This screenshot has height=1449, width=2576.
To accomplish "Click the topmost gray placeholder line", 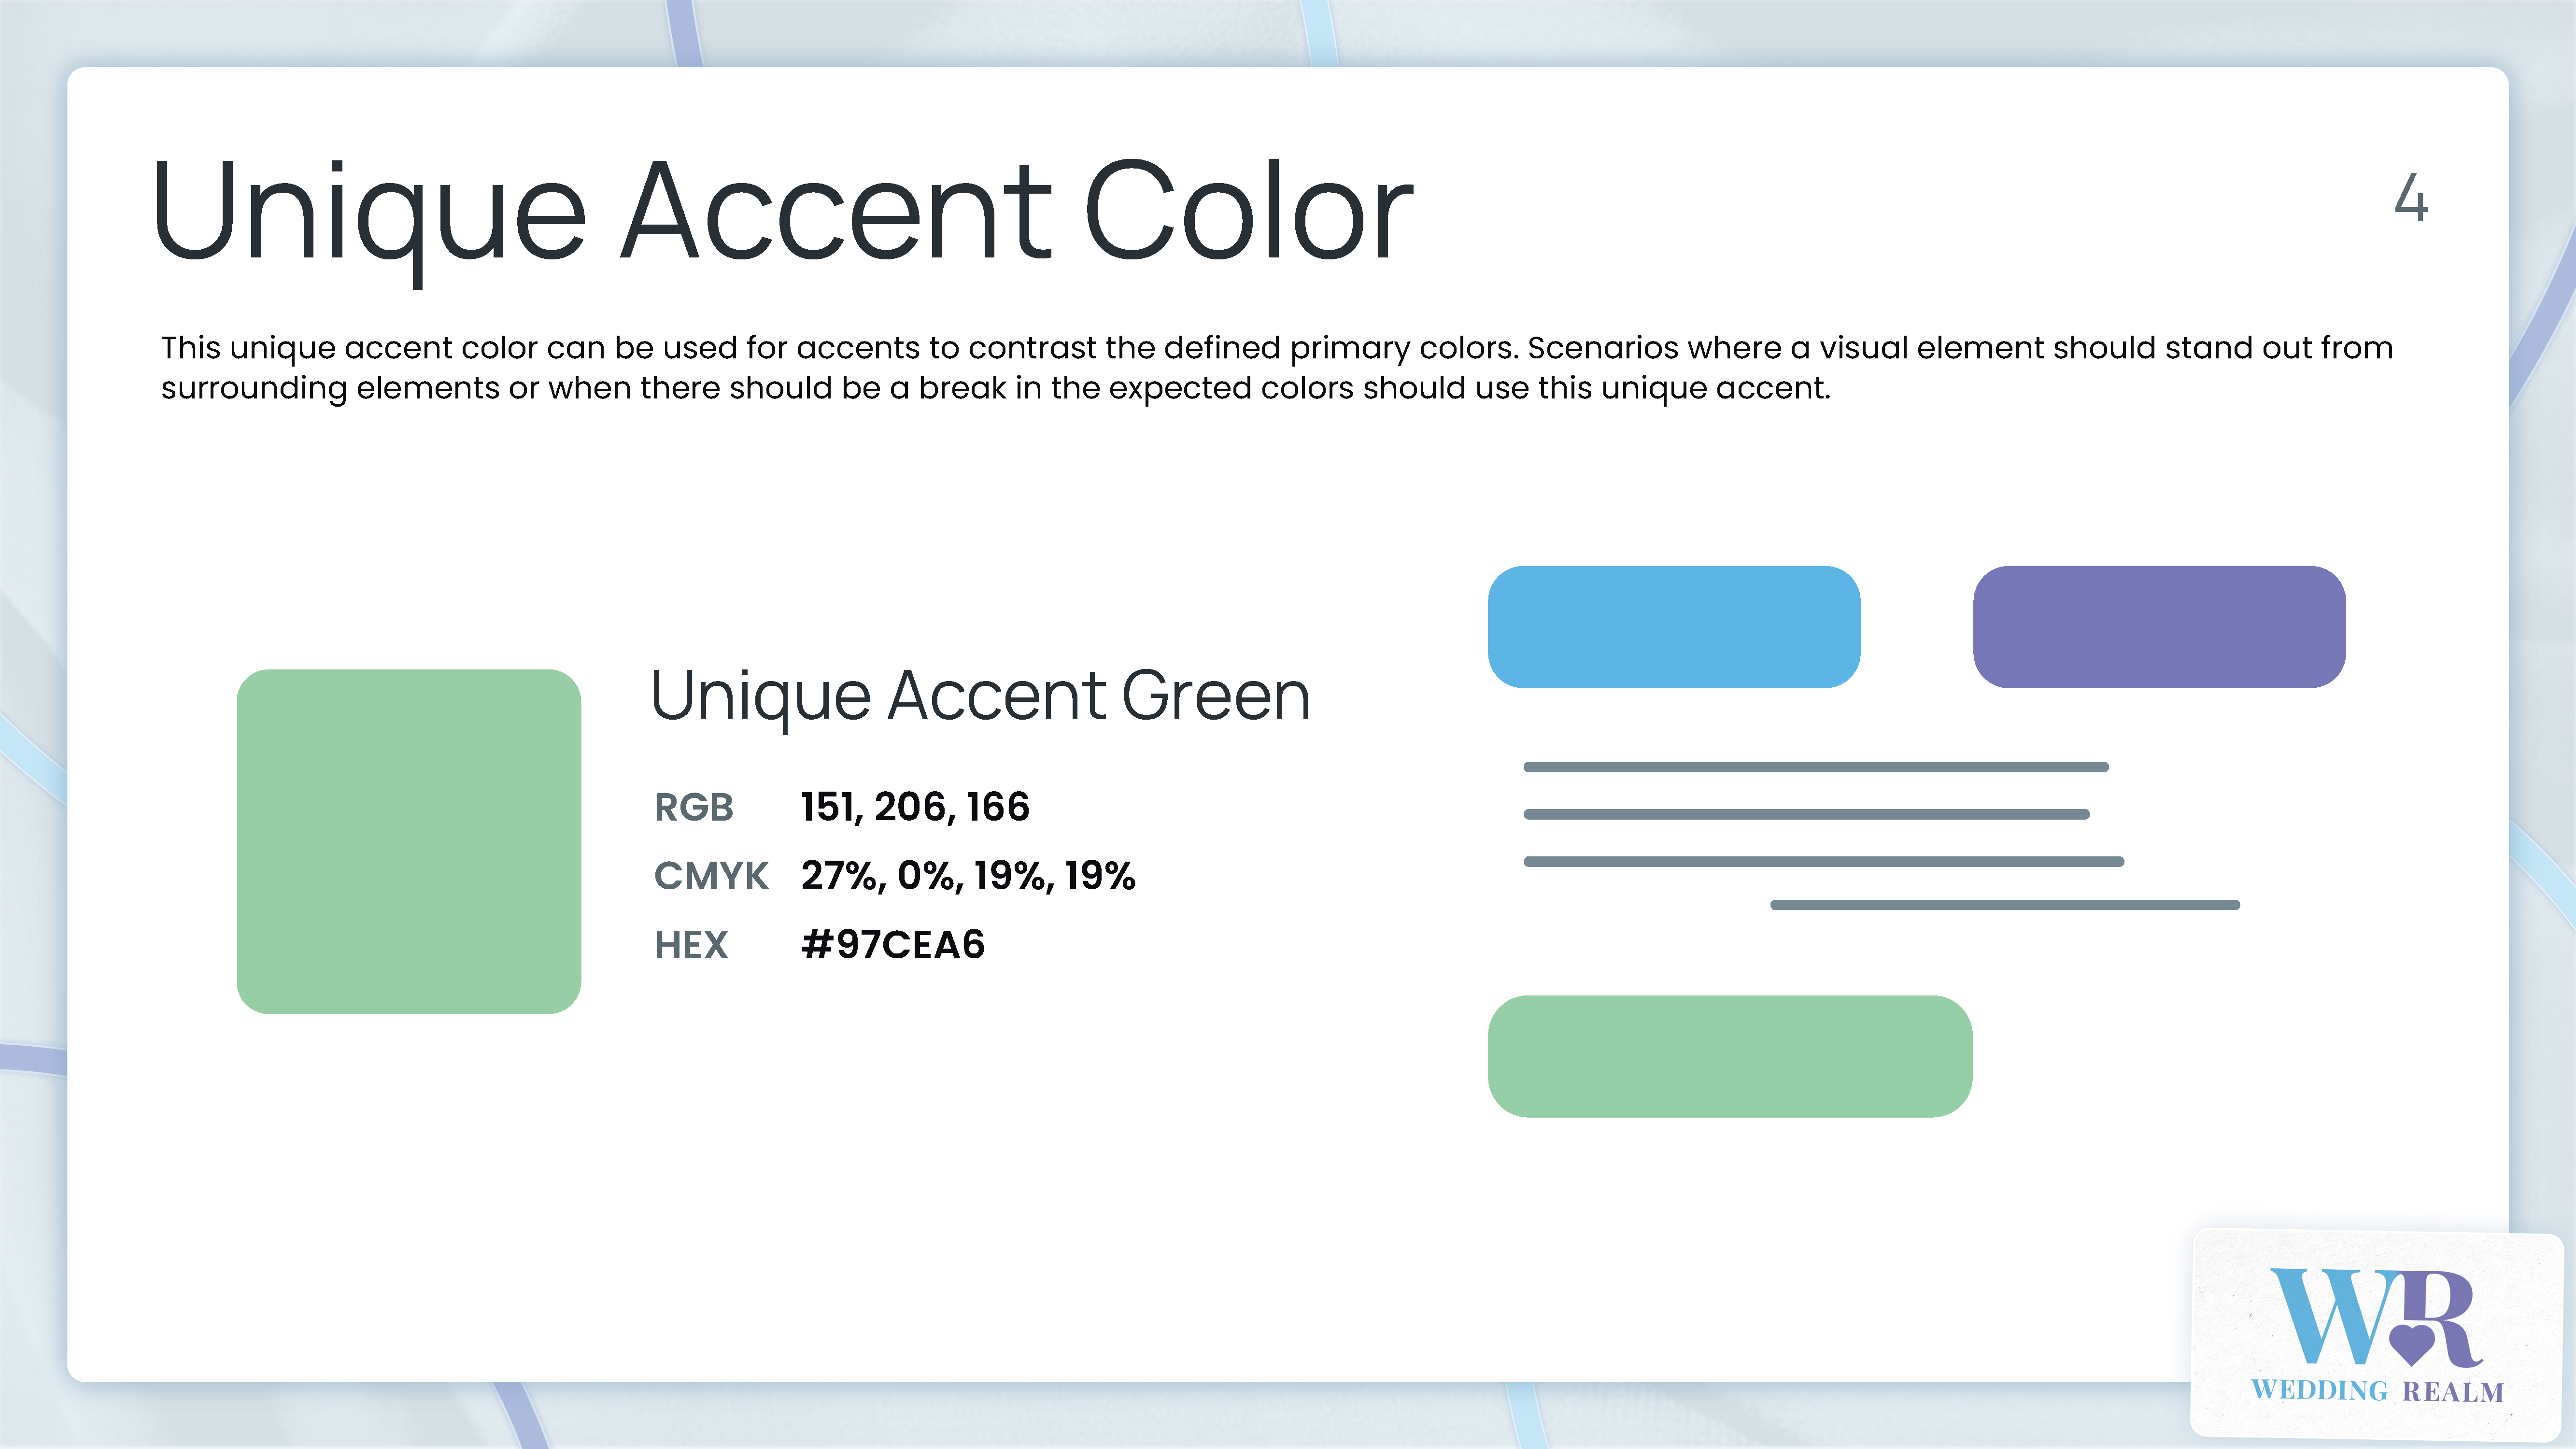I will 1815,767.
